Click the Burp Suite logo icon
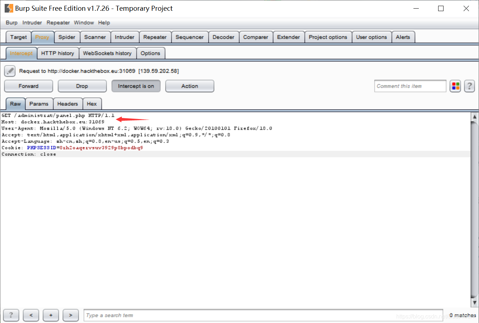479x323 pixels. [x=9, y=8]
